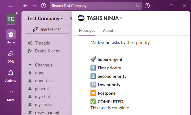Click the hamburger menu icon
This screenshot has height=115, width=191.
11,6
